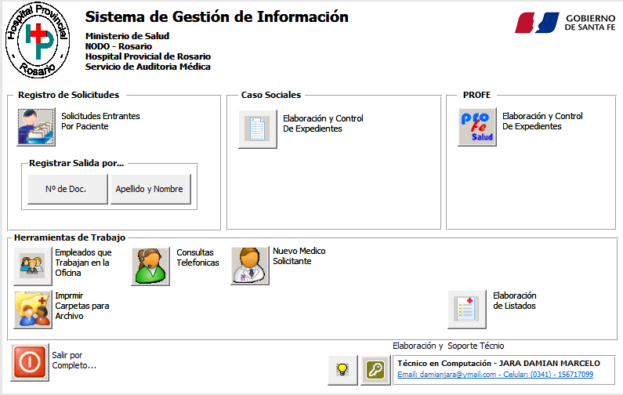This screenshot has height=395, width=623.
Task: Click the red Salir por Completo power icon
Action: [30, 362]
